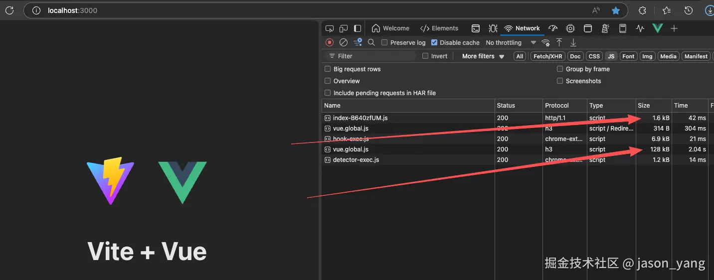714x280 pixels.
Task: Click the favorites star icon
Action: 616,10
